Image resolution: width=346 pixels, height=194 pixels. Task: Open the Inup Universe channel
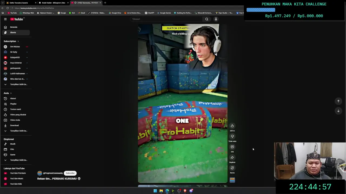pyautogui.click(x=16, y=63)
